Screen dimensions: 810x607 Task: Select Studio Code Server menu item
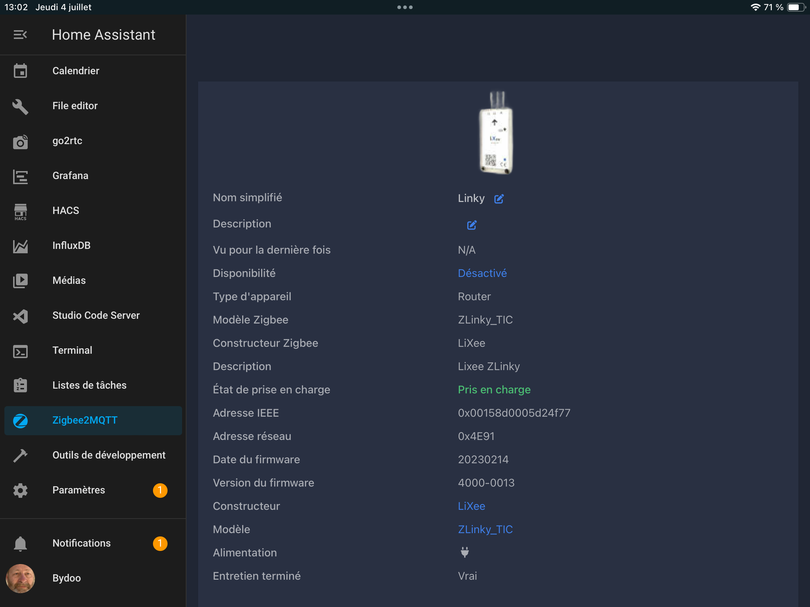[96, 316]
